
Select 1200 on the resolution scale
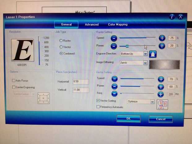[x=46, y=38]
